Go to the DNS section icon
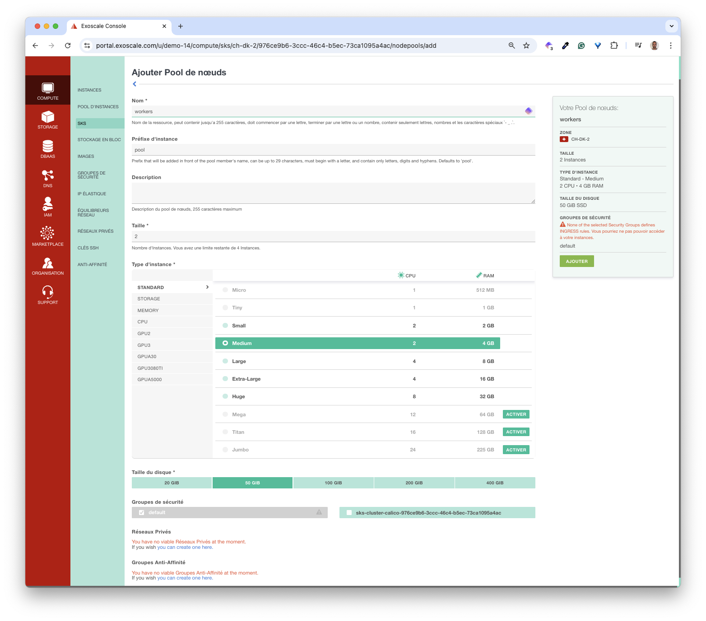The image size is (706, 621). 48,176
